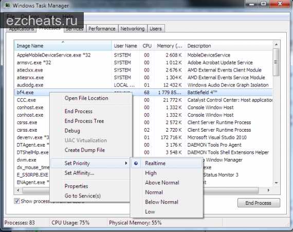Switch to the Users tab

click(x=156, y=29)
